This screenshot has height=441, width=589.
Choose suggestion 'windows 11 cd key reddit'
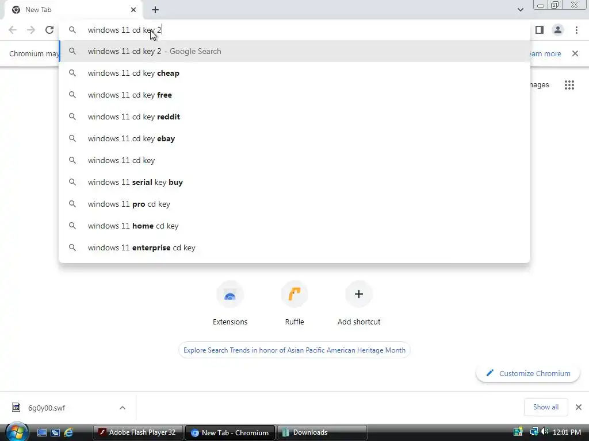coord(294,117)
